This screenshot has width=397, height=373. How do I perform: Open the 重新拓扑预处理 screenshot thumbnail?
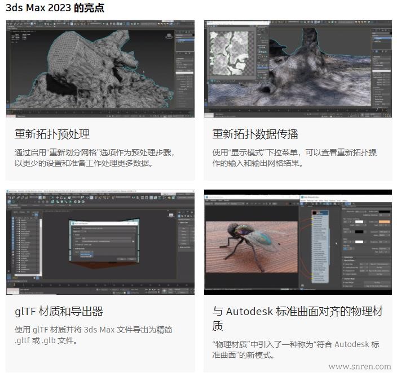click(x=100, y=69)
